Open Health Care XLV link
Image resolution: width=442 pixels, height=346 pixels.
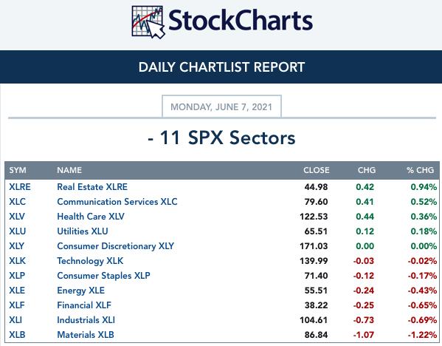(x=91, y=217)
